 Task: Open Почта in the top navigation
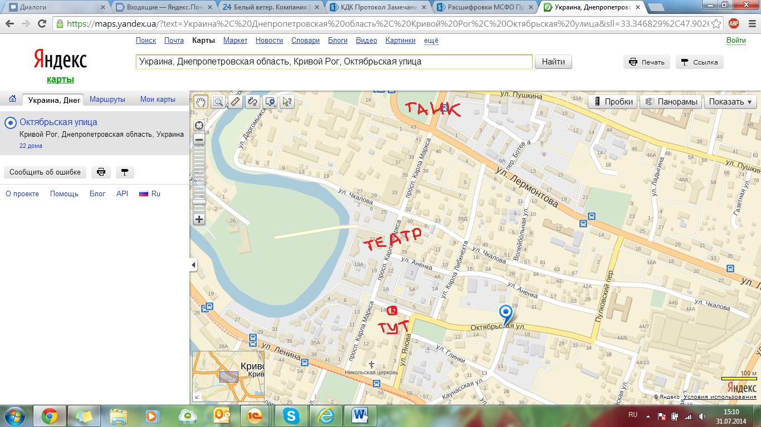[174, 41]
